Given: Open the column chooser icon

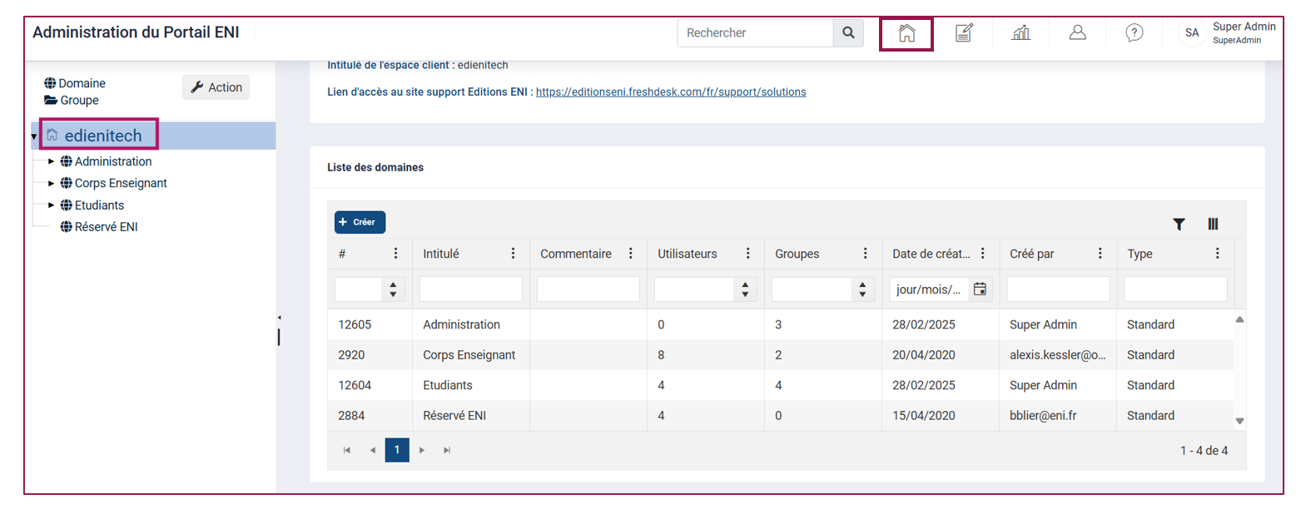Looking at the screenshot, I should [1213, 224].
